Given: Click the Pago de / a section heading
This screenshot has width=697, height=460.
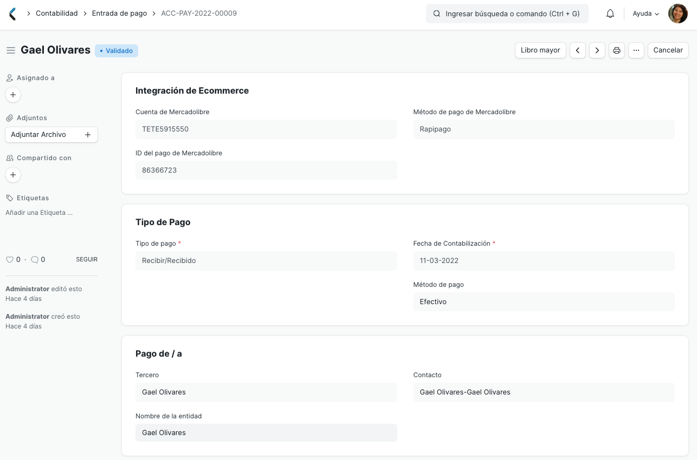Looking at the screenshot, I should 158,354.
